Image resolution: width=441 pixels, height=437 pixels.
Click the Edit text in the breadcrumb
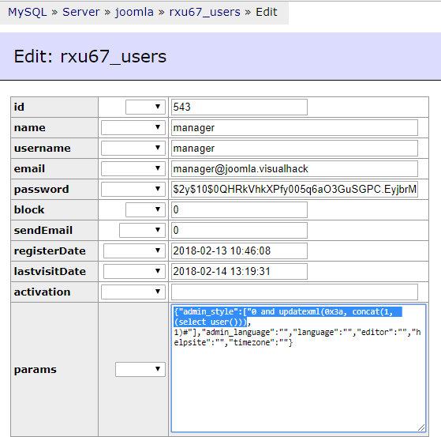[267, 12]
